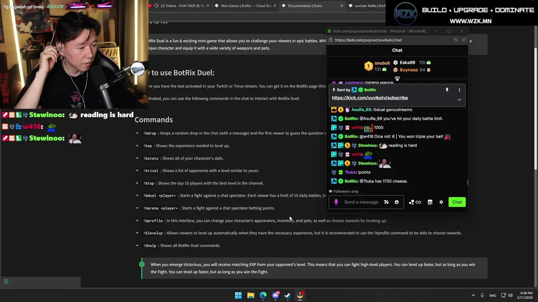Image resolution: width=538 pixels, height=302 pixels.
Task: Open the volume speaker icon in system tray
Action: (511, 296)
